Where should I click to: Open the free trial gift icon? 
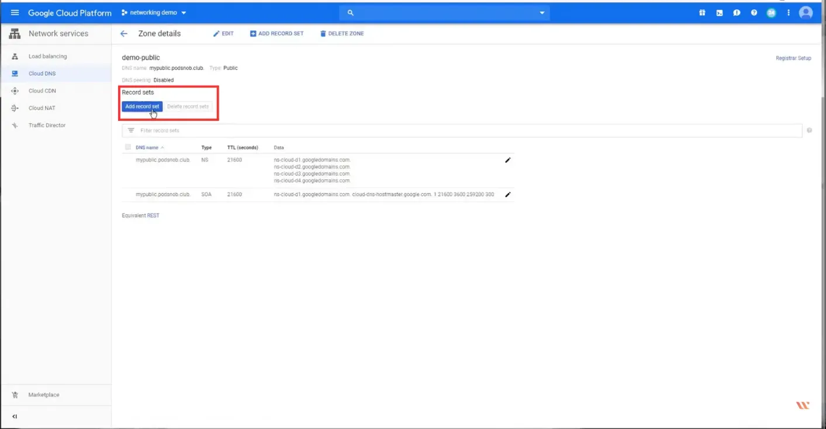pyautogui.click(x=702, y=13)
